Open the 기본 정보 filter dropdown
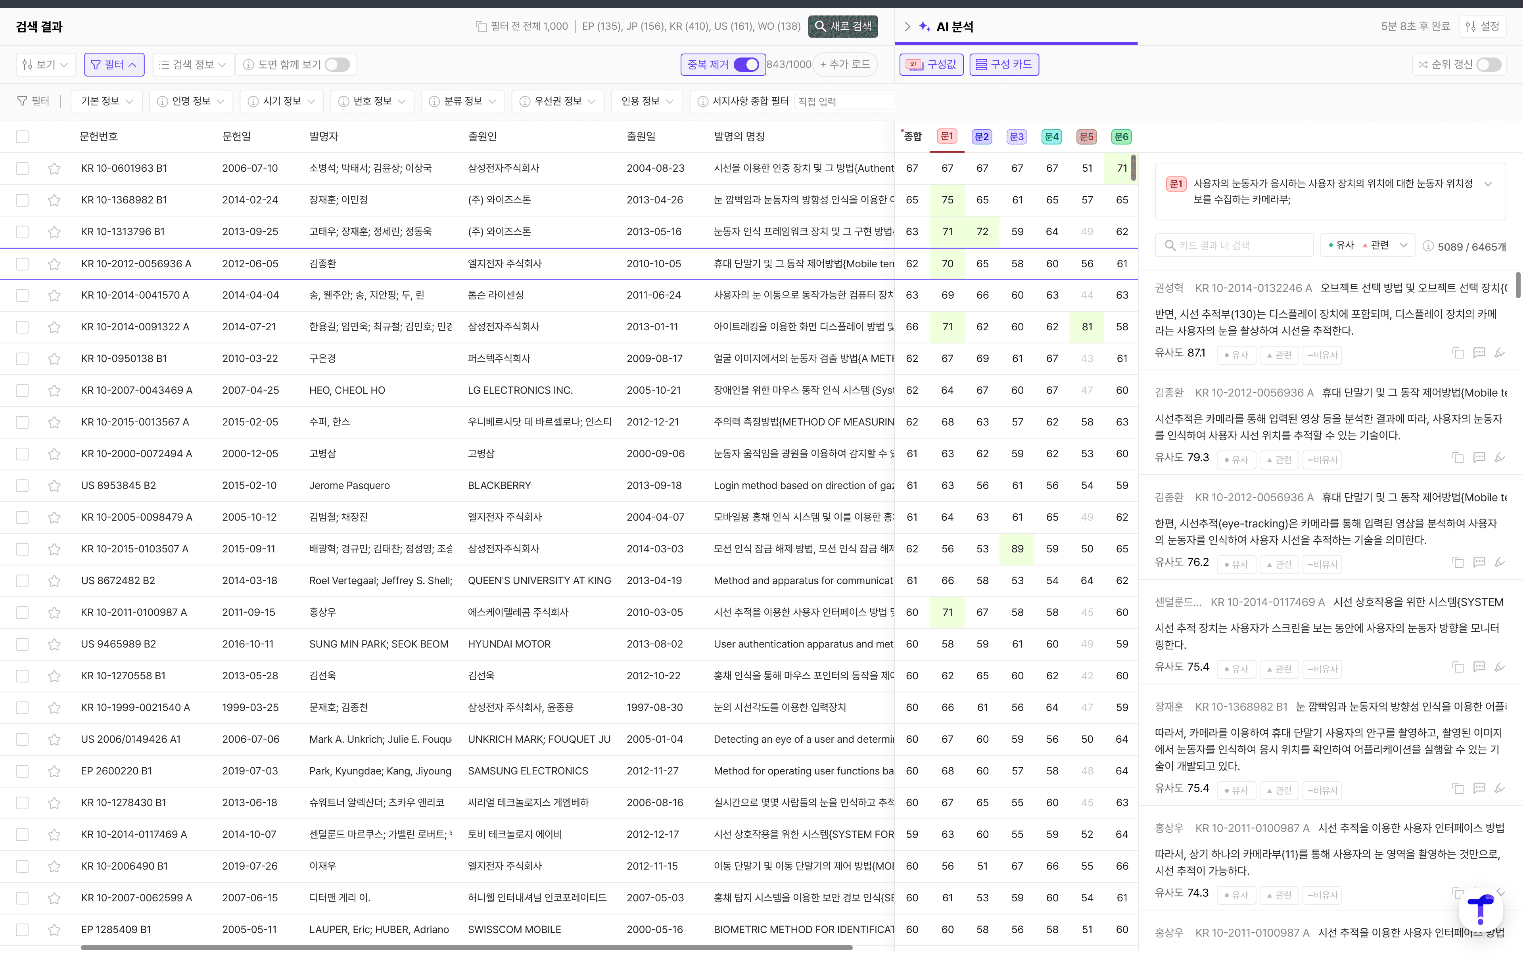 coord(107,102)
